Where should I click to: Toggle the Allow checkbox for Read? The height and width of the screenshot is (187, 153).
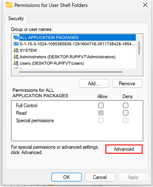[101, 113]
